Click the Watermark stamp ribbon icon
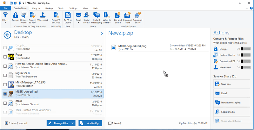Viewport: 254px width, 130px height. tap(43, 15)
